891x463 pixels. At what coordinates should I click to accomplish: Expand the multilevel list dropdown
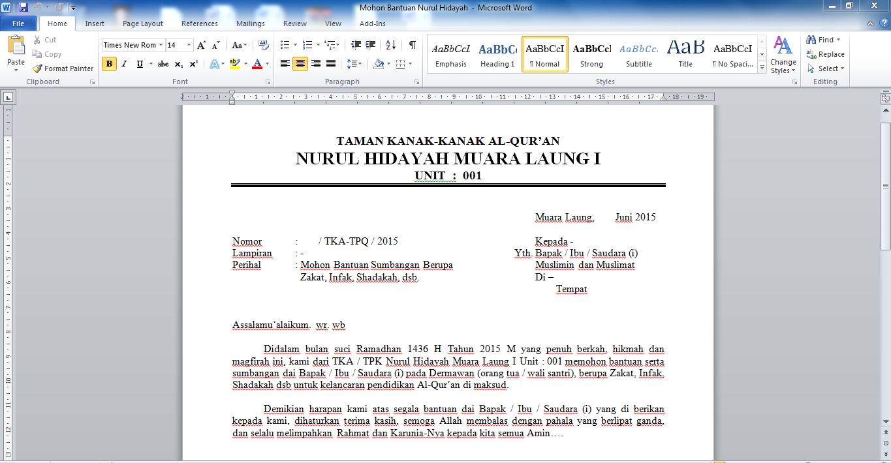pyautogui.click(x=337, y=45)
